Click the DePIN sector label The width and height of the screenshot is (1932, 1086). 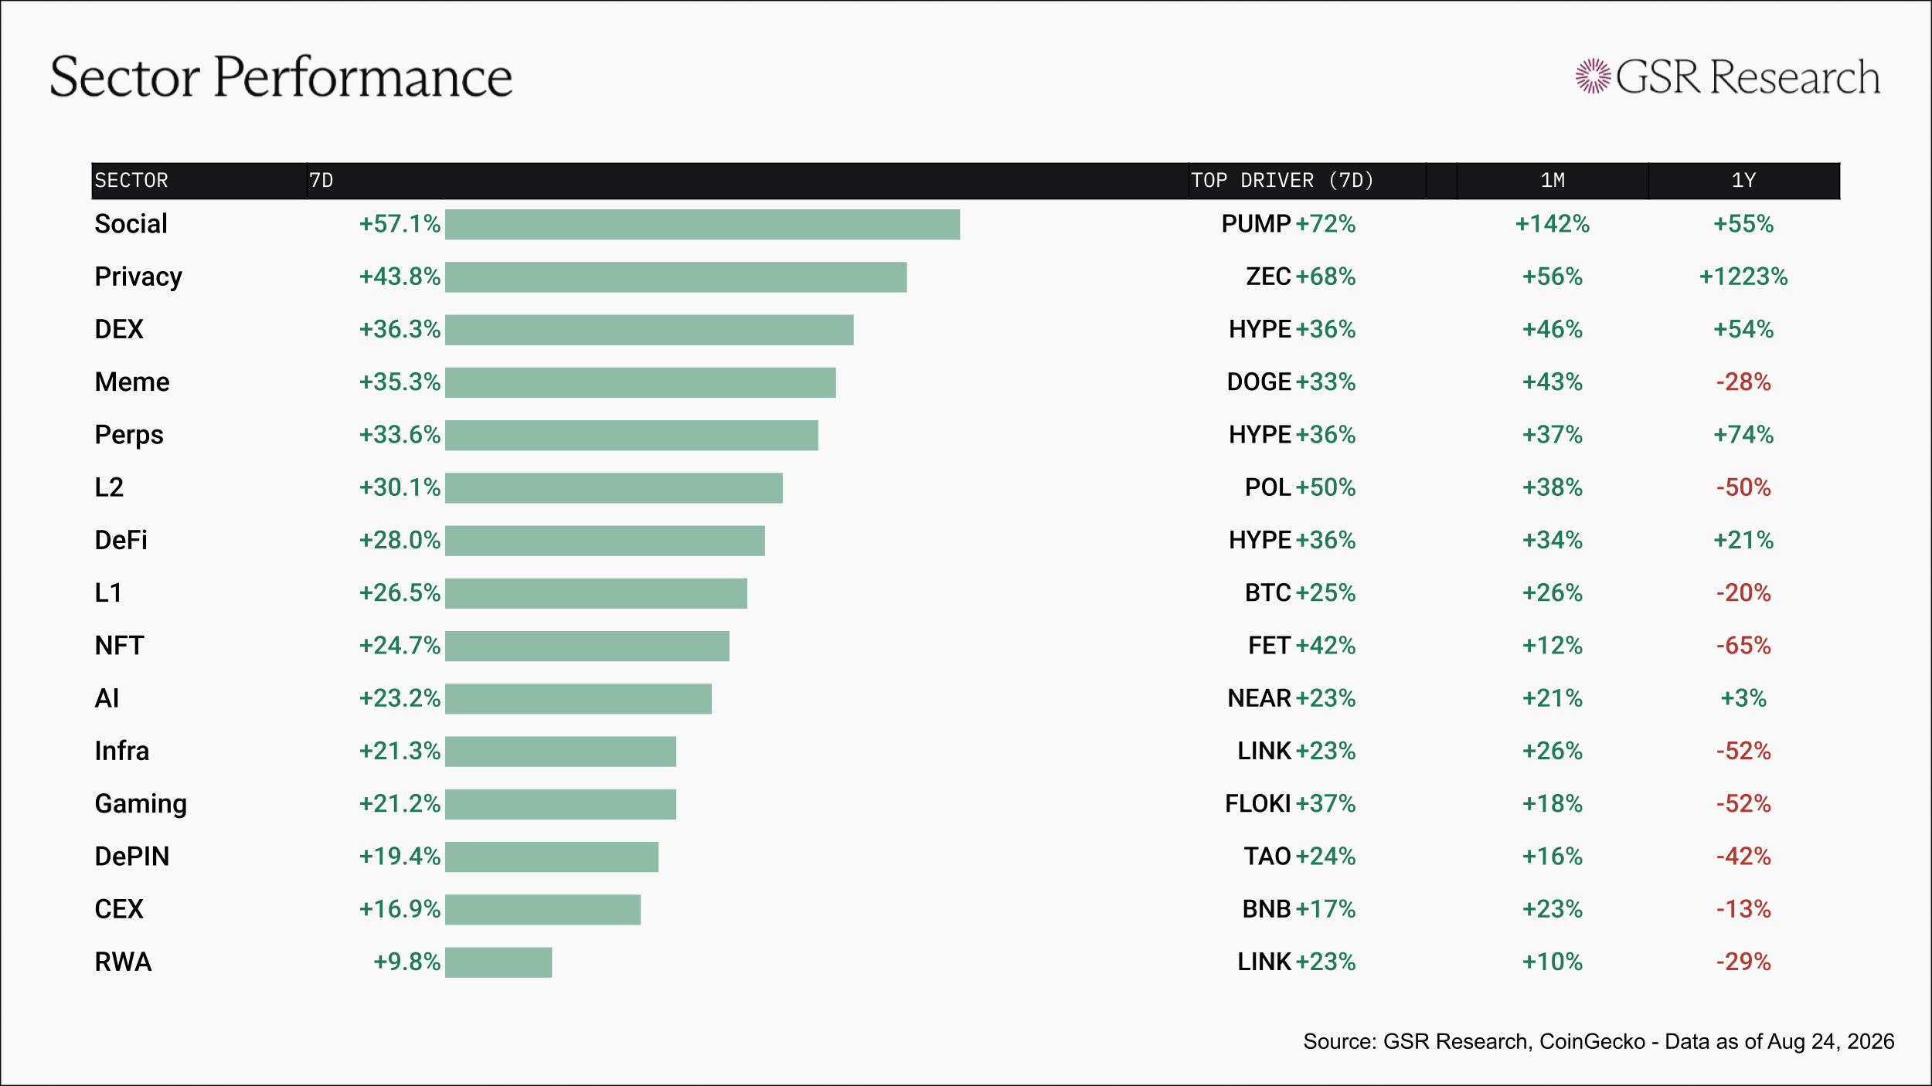pyautogui.click(x=132, y=857)
